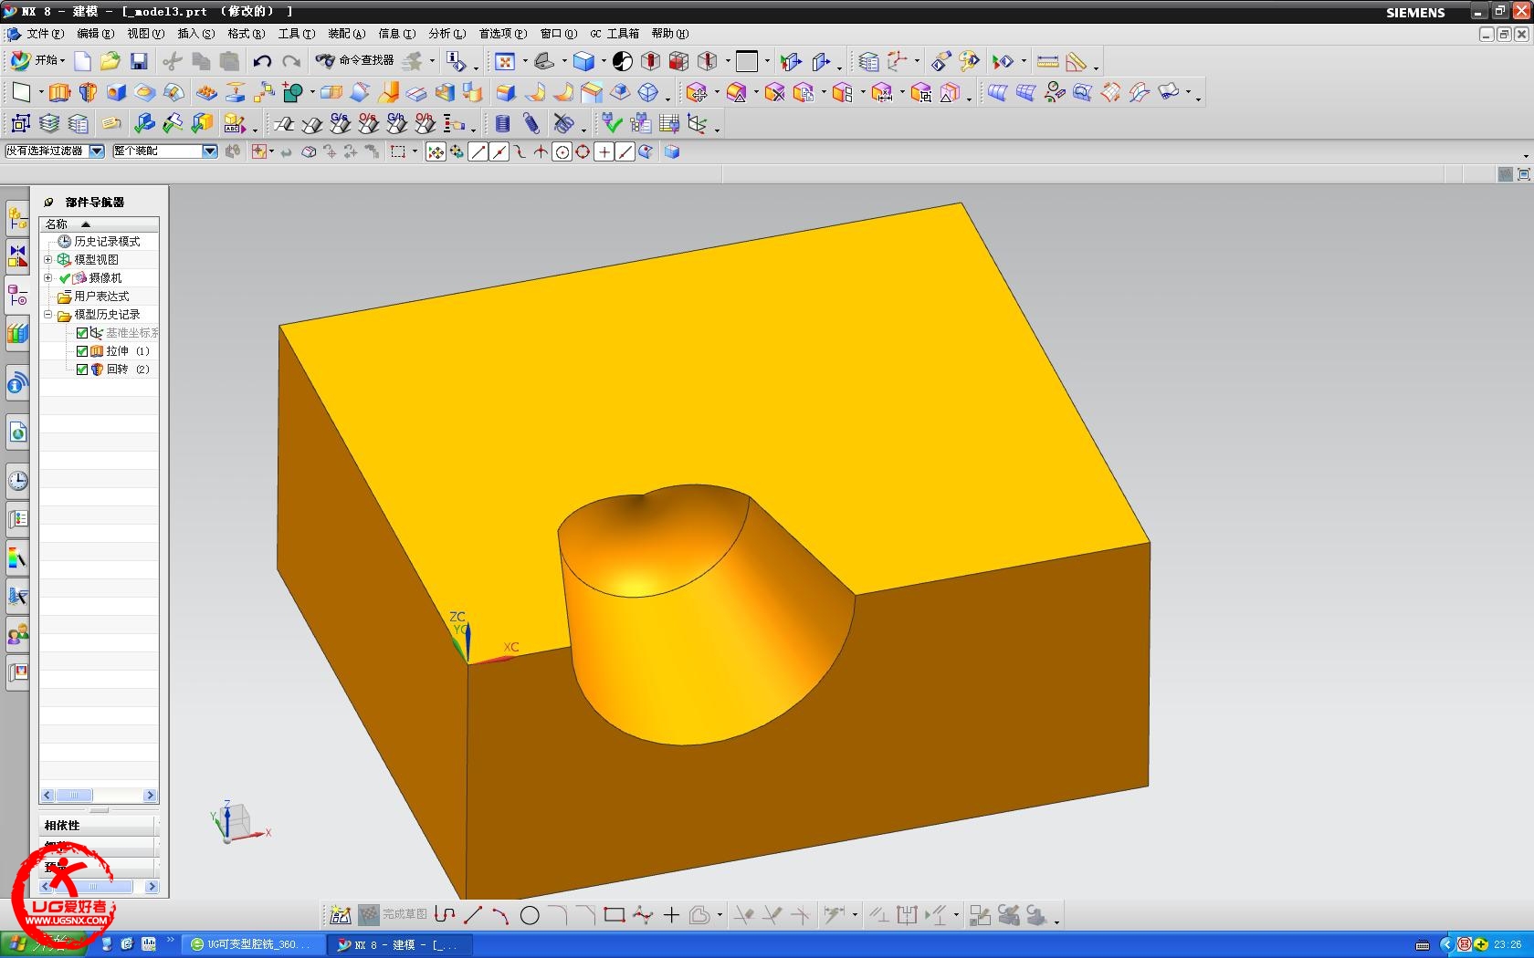The image size is (1534, 958).
Task: Open the 视图 View menu
Action: [x=145, y=34]
